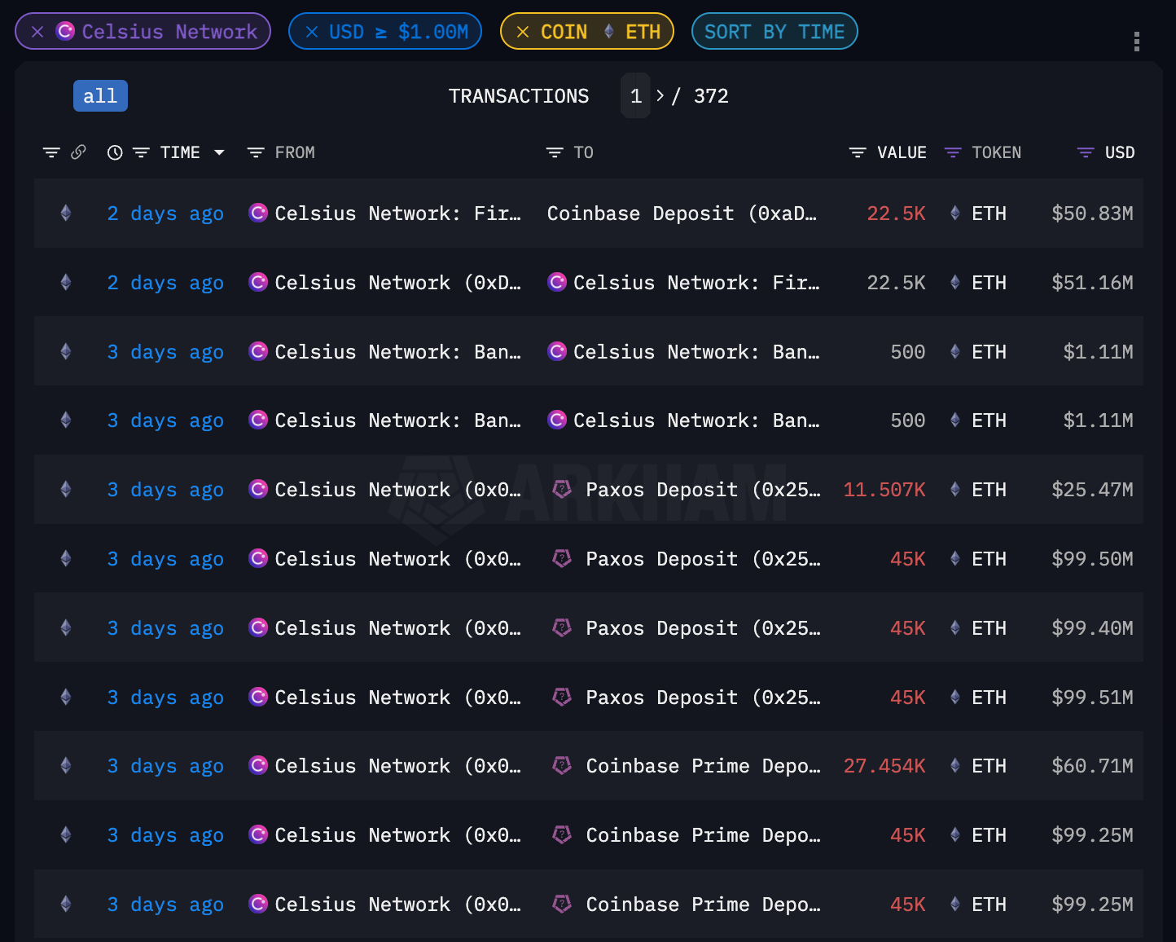
Task: Go to next transactions page arrow
Action: 660,95
